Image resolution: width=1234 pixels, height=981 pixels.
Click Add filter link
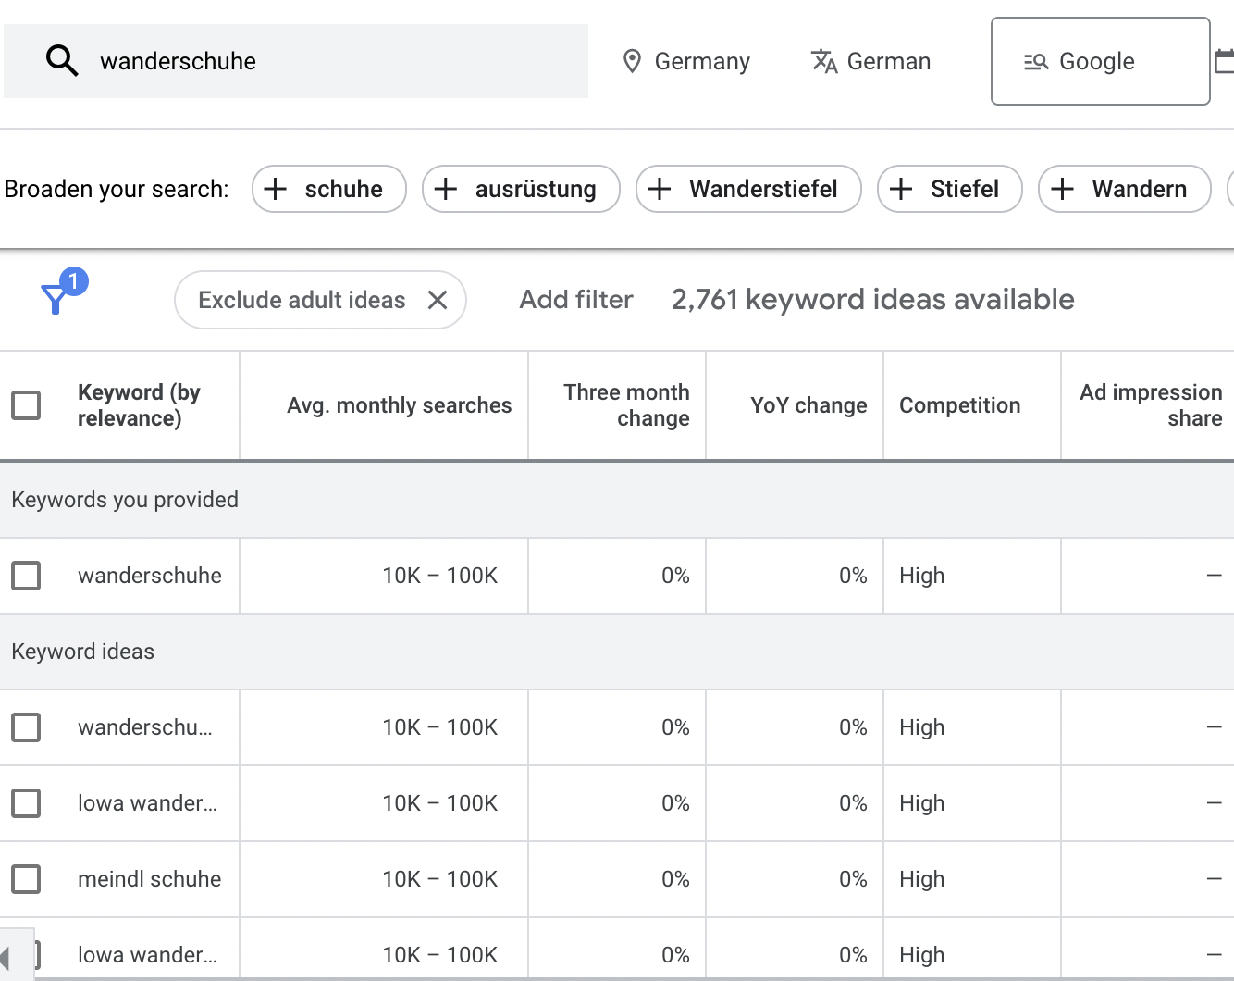(x=575, y=300)
